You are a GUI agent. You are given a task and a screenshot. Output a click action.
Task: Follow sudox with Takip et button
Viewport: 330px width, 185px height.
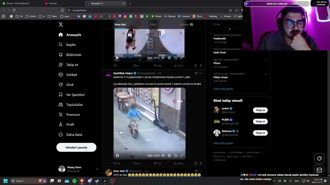coord(260,110)
